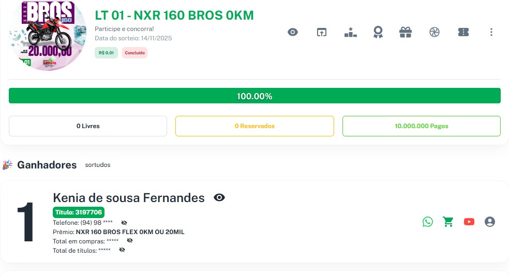Click the roulette wheel icon
This screenshot has width=509, height=277.
pyautogui.click(x=434, y=32)
